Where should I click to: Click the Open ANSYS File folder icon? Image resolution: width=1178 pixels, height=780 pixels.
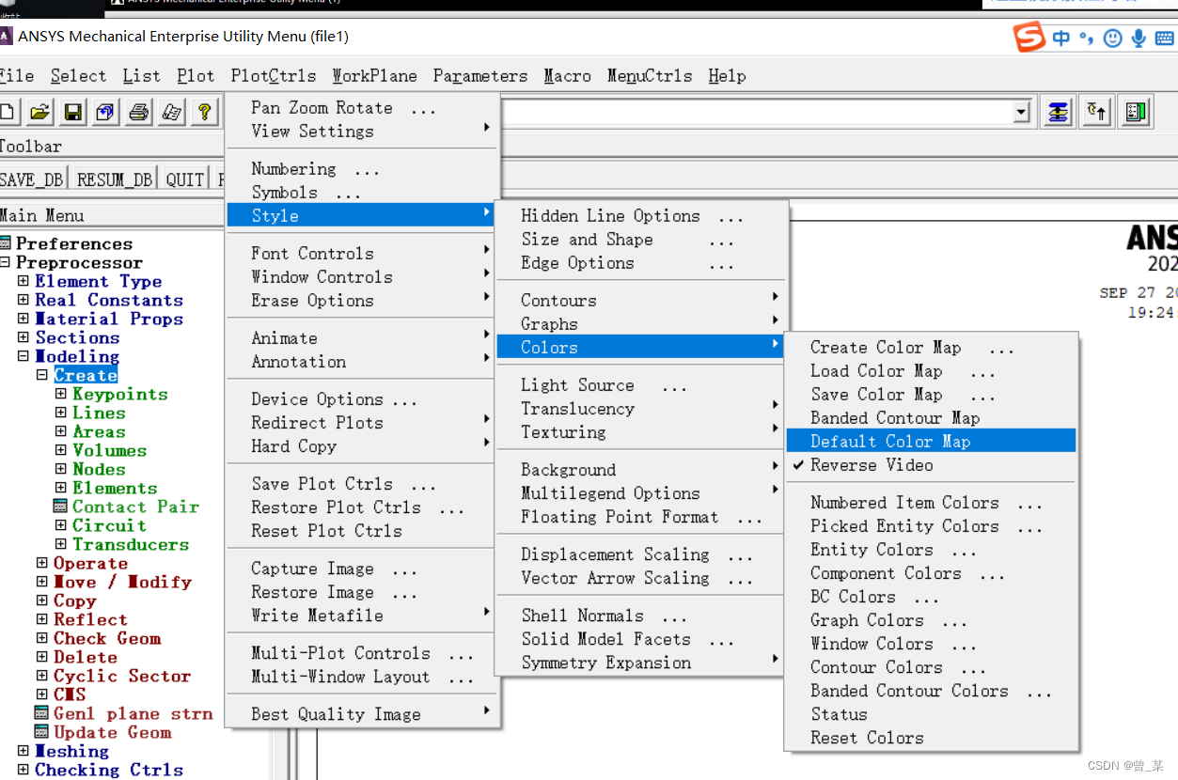(39, 113)
